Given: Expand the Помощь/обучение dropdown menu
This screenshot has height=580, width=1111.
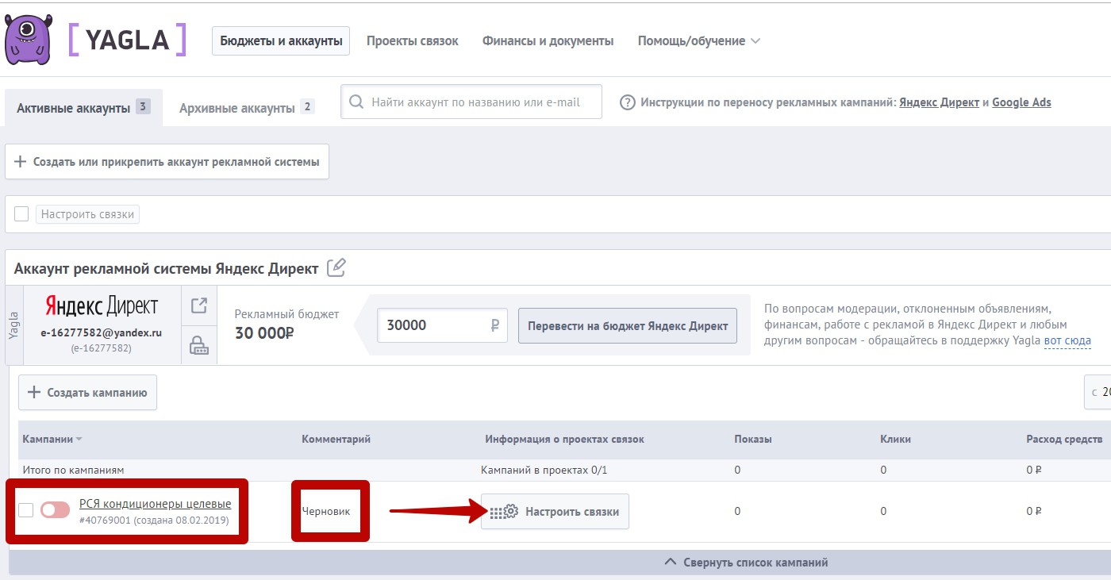Looking at the screenshot, I should point(698,40).
